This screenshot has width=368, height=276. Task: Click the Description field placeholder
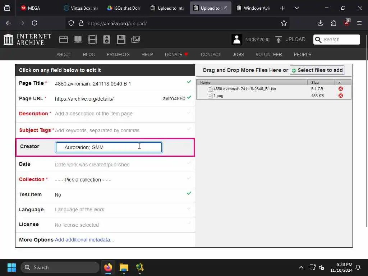94,114
